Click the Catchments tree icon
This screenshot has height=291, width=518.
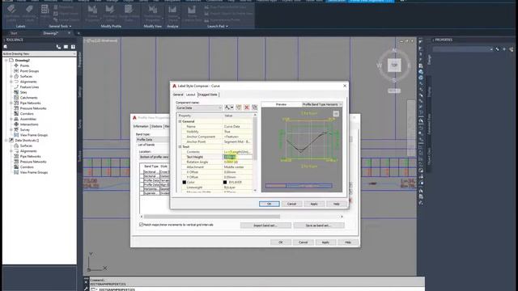pos(16,98)
